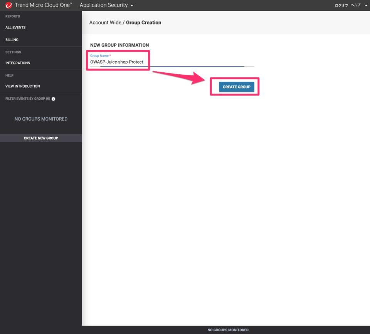Select Create New Group in the sidebar
Screen dimensions: 370x334
click(41, 138)
